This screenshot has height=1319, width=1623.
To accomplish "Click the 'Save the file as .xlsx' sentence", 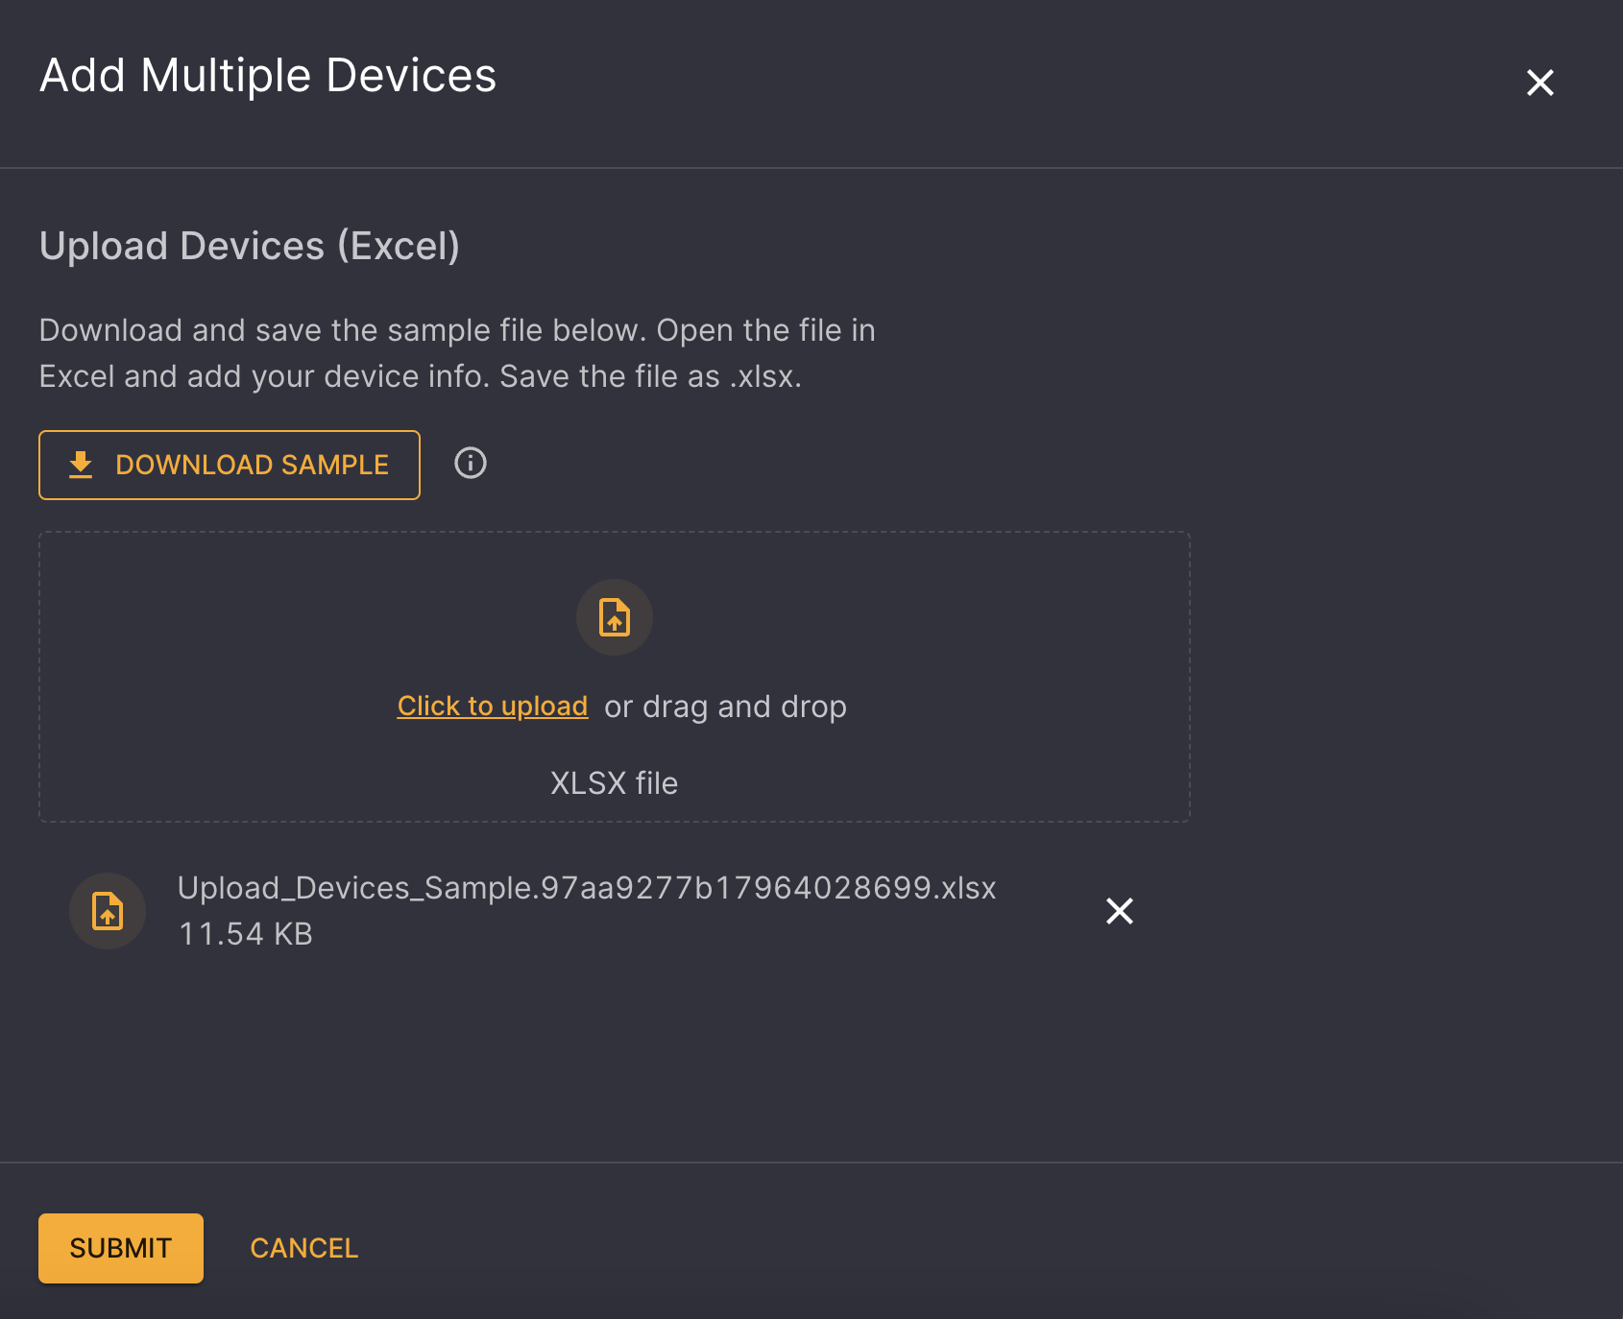I will (x=650, y=376).
